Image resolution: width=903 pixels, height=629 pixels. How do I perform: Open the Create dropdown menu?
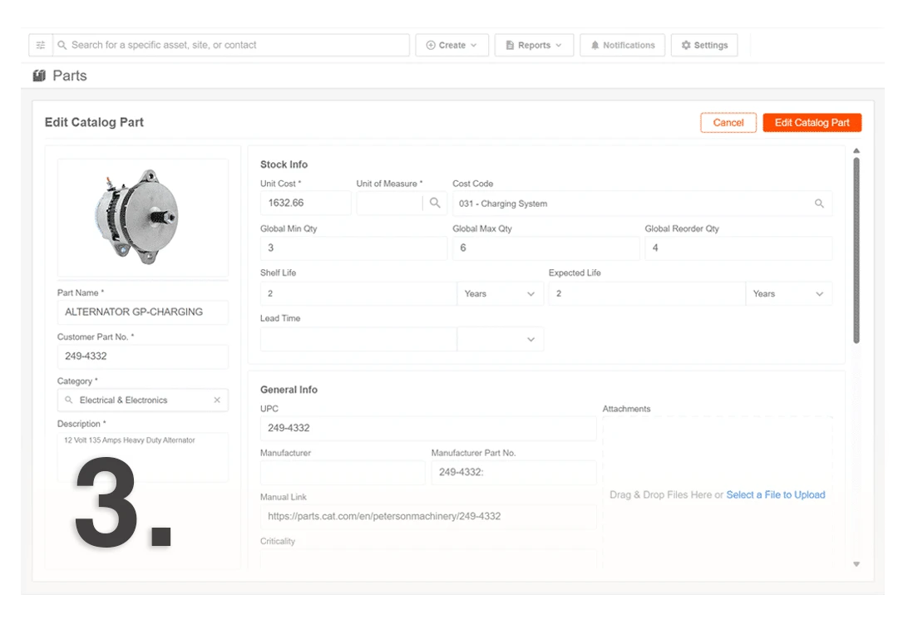coord(451,46)
